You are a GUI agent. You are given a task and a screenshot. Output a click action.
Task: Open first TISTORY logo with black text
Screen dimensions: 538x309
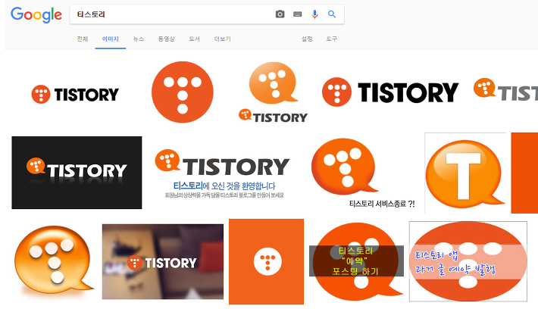click(x=75, y=95)
